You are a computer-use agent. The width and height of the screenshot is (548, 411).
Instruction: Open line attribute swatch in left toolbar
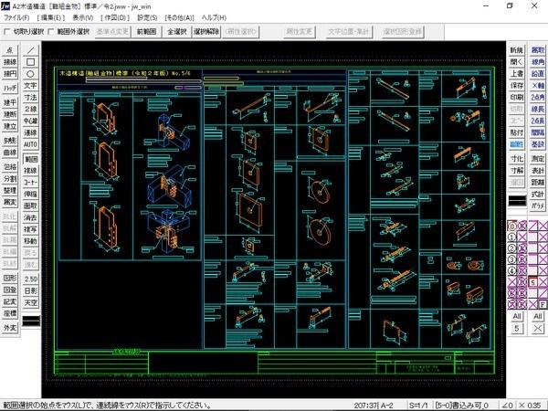point(31,321)
